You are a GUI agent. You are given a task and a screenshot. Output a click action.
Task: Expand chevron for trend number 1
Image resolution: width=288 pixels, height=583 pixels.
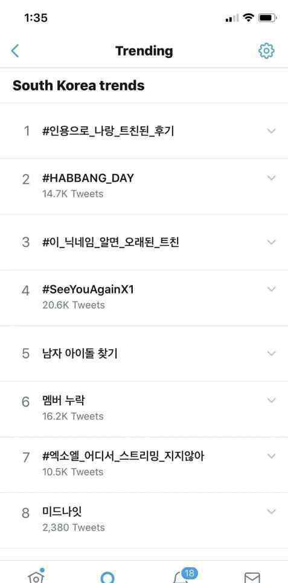[272, 130]
